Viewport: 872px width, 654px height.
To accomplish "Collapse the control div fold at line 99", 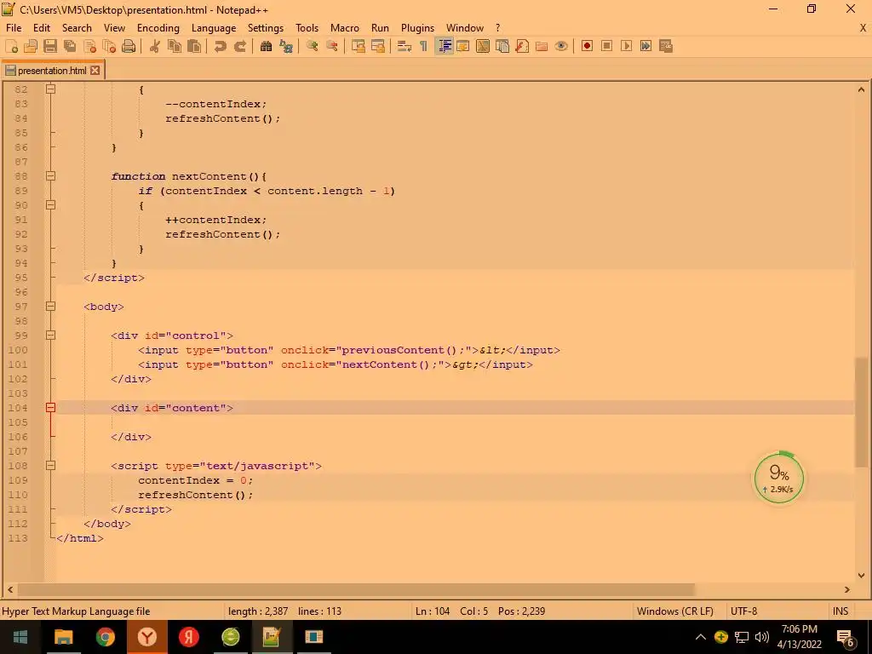I will pyautogui.click(x=50, y=336).
